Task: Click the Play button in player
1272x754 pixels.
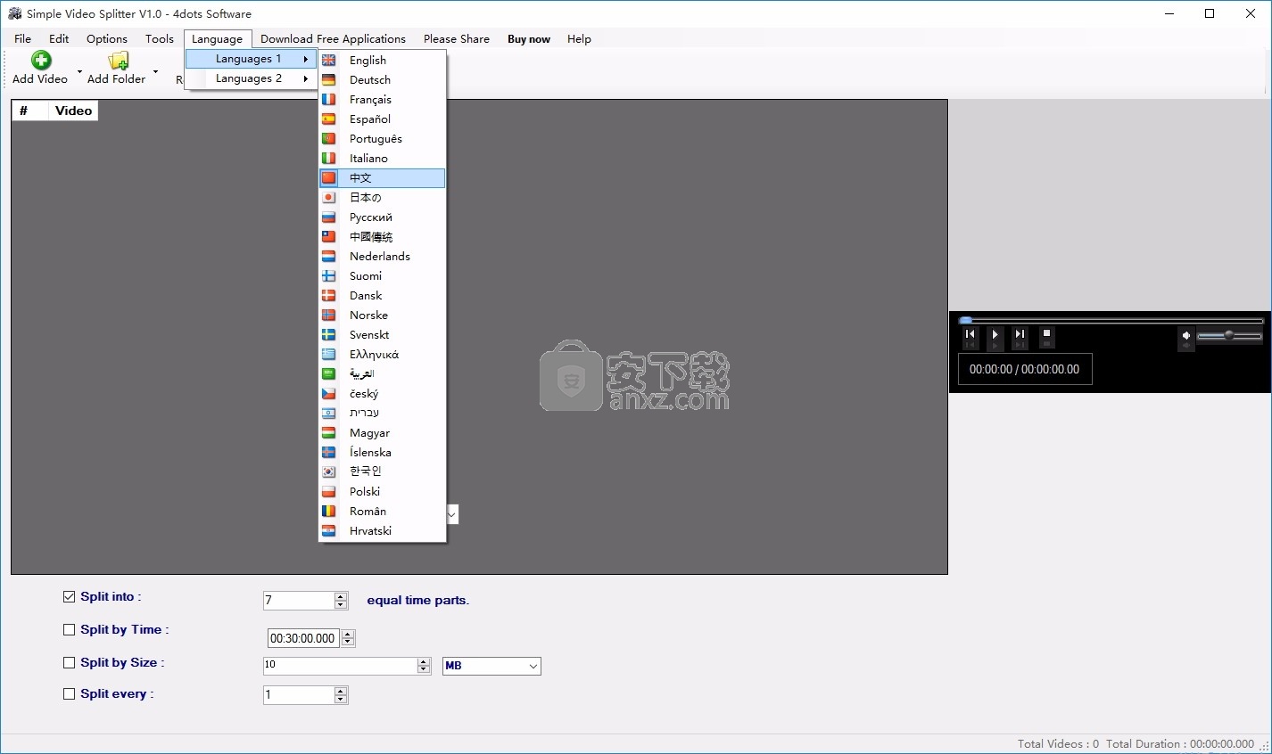Action: point(995,335)
